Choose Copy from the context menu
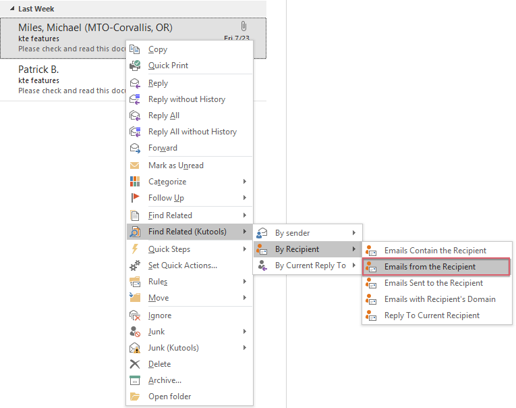The image size is (516, 408). [190, 49]
